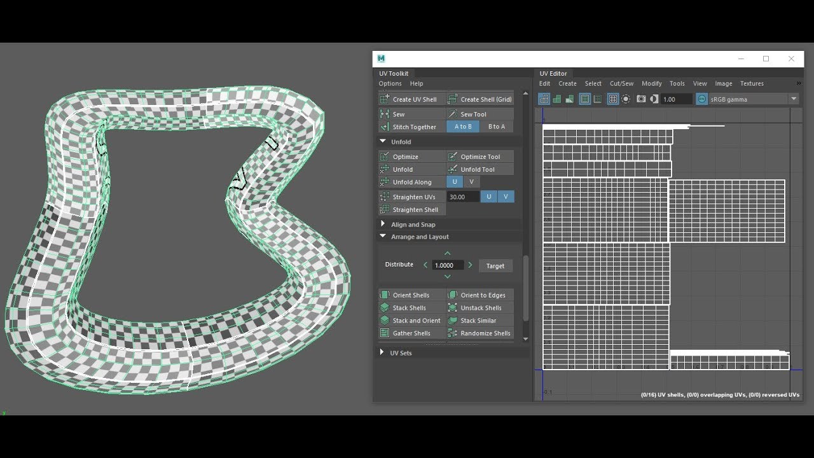Screen dimensions: 814x458
Task: Click Unfold Along
Action: point(412,182)
